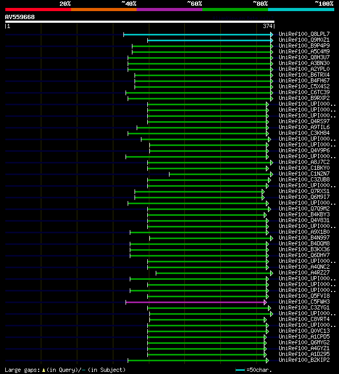Screen dimensions: 339x374
Task: Select the query name AV559668
Action: click(x=20, y=17)
